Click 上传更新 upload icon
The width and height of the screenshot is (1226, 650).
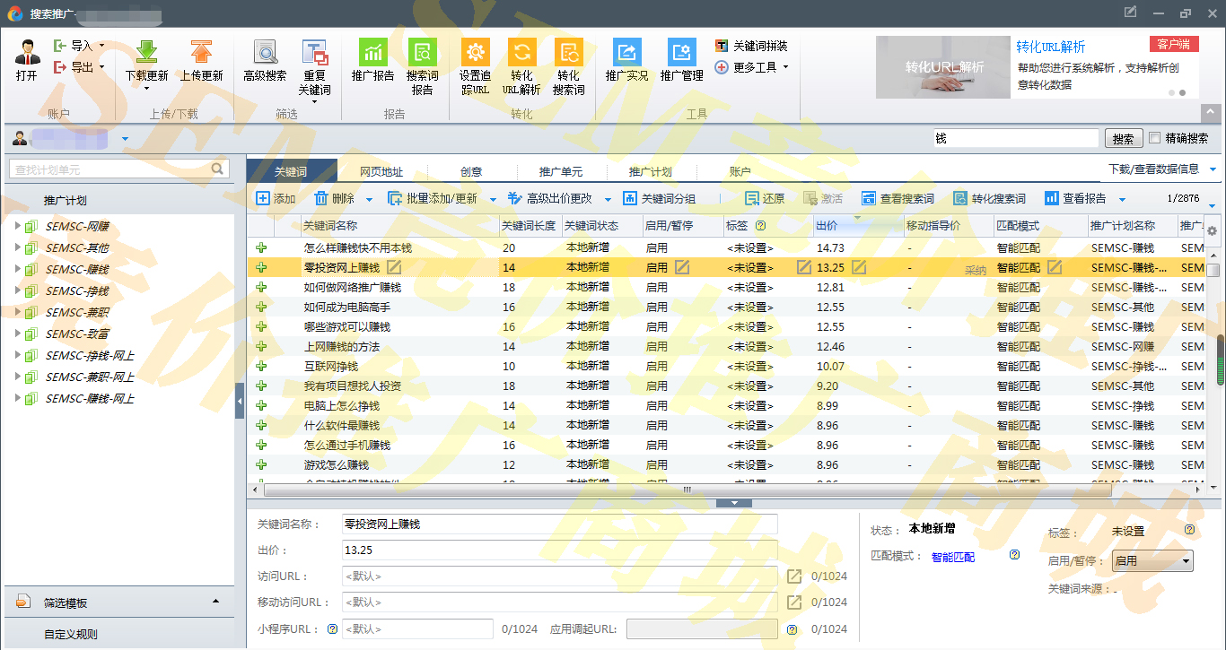point(202,53)
